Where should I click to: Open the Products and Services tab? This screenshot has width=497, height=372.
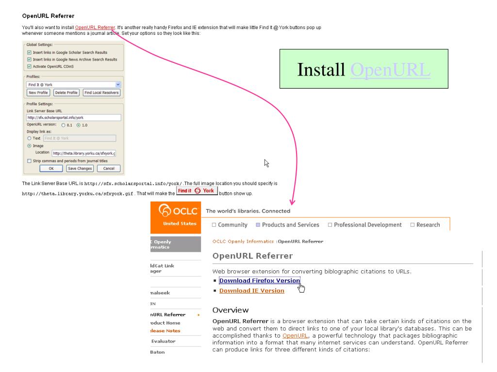tap(287, 225)
